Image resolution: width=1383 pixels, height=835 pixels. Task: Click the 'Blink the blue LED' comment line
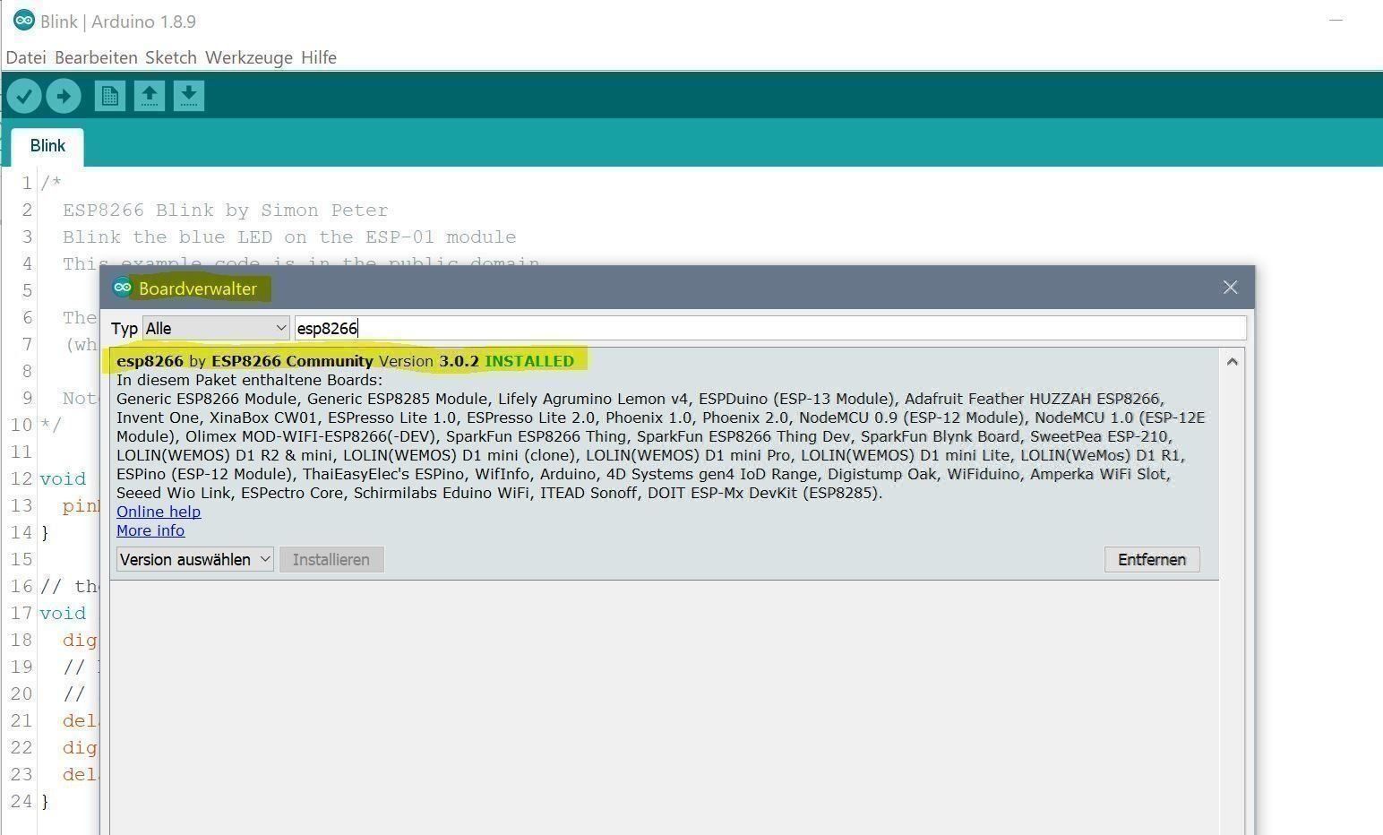(289, 237)
